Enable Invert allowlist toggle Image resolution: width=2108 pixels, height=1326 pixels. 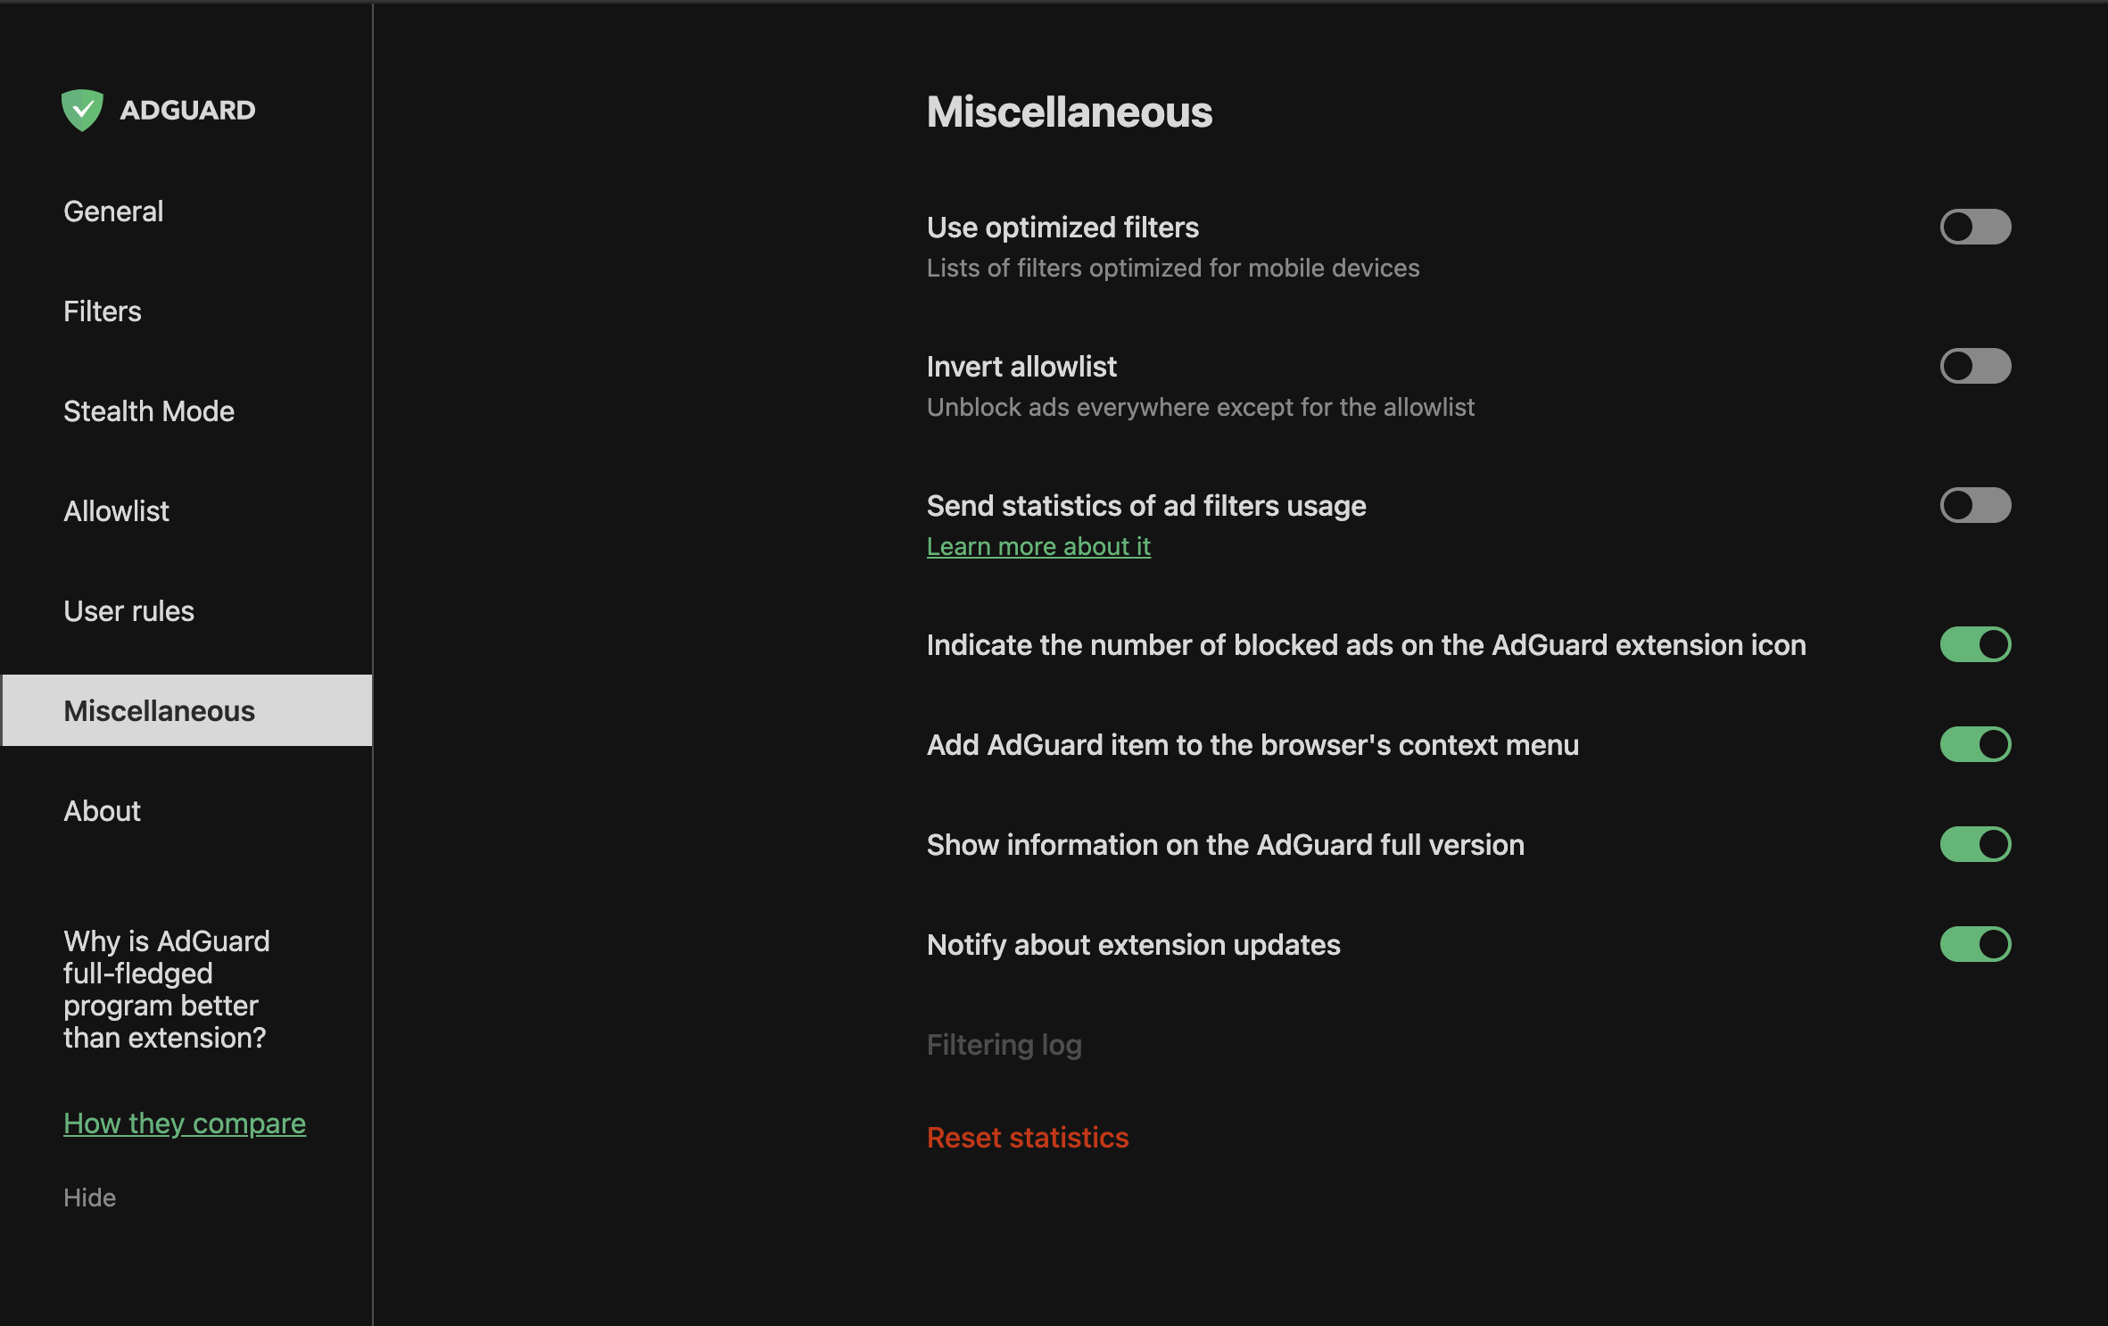tap(1973, 367)
